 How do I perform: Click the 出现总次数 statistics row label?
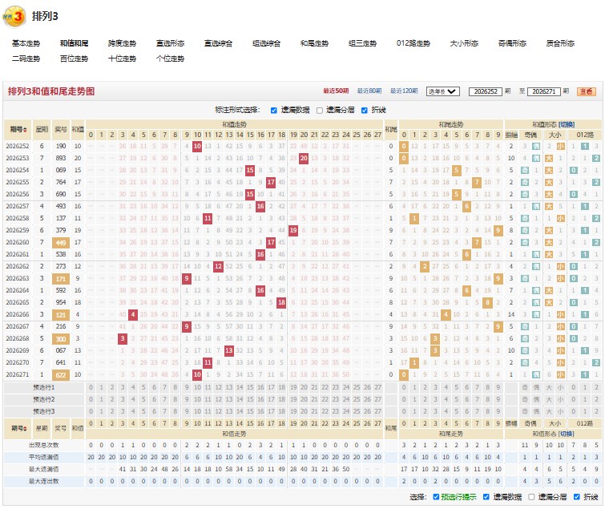[43, 446]
